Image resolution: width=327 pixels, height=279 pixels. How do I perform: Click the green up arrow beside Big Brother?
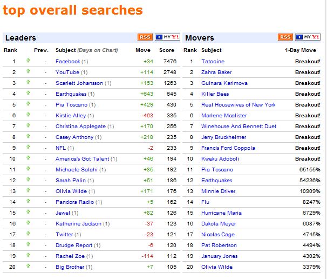point(28,266)
